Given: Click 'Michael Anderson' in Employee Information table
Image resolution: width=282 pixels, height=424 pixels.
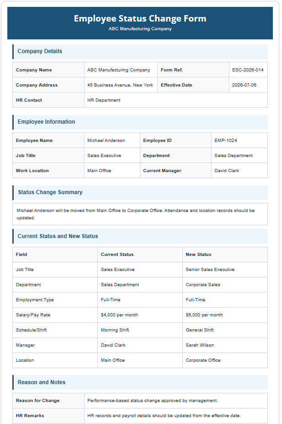Looking at the screenshot, I should pyautogui.click(x=106, y=141).
